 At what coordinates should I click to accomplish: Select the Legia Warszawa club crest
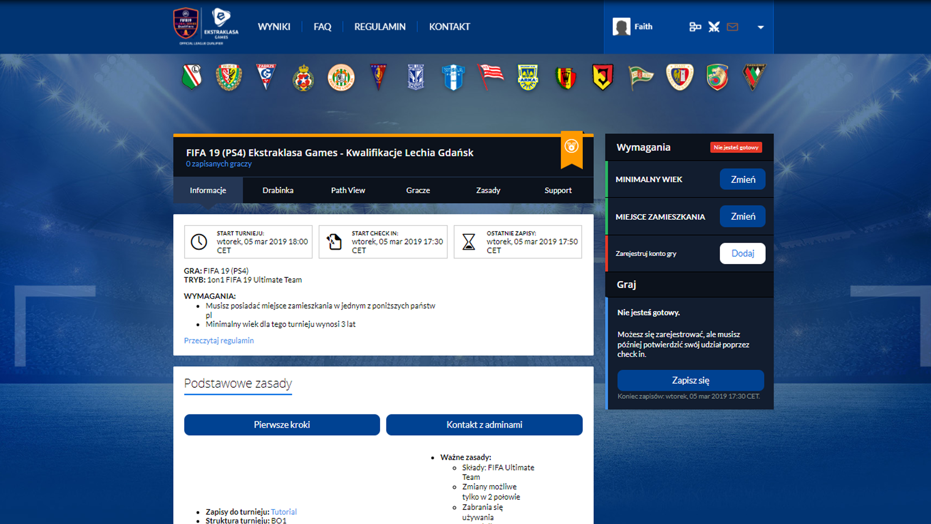point(192,77)
